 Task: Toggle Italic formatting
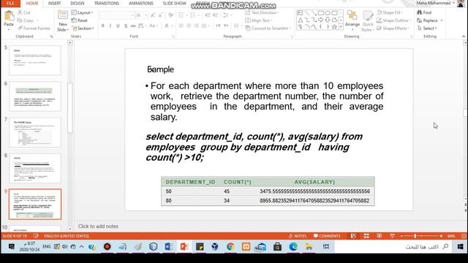(110, 26)
